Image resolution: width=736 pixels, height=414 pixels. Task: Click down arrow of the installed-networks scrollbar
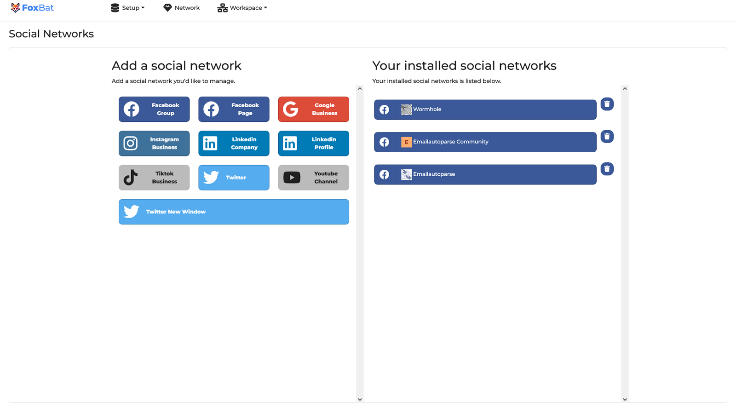(x=625, y=399)
